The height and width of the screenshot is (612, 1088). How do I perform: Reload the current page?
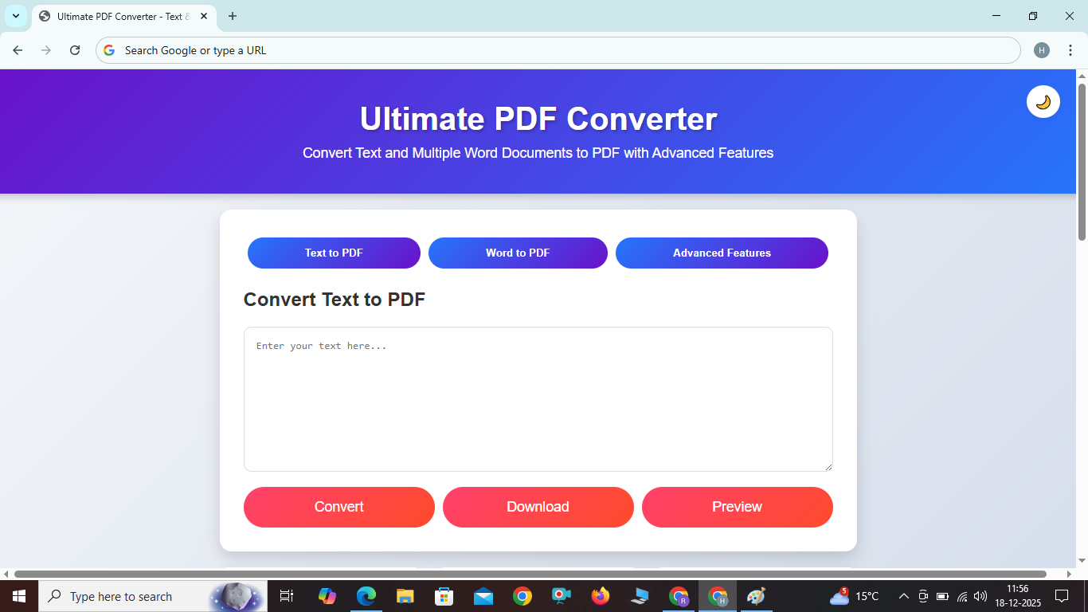tap(75, 49)
